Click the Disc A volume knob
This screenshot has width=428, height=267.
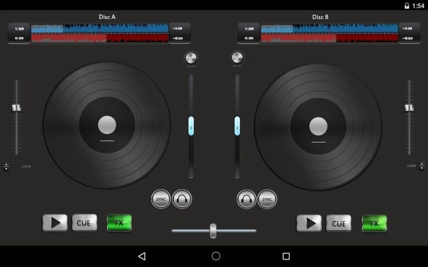tap(191, 58)
